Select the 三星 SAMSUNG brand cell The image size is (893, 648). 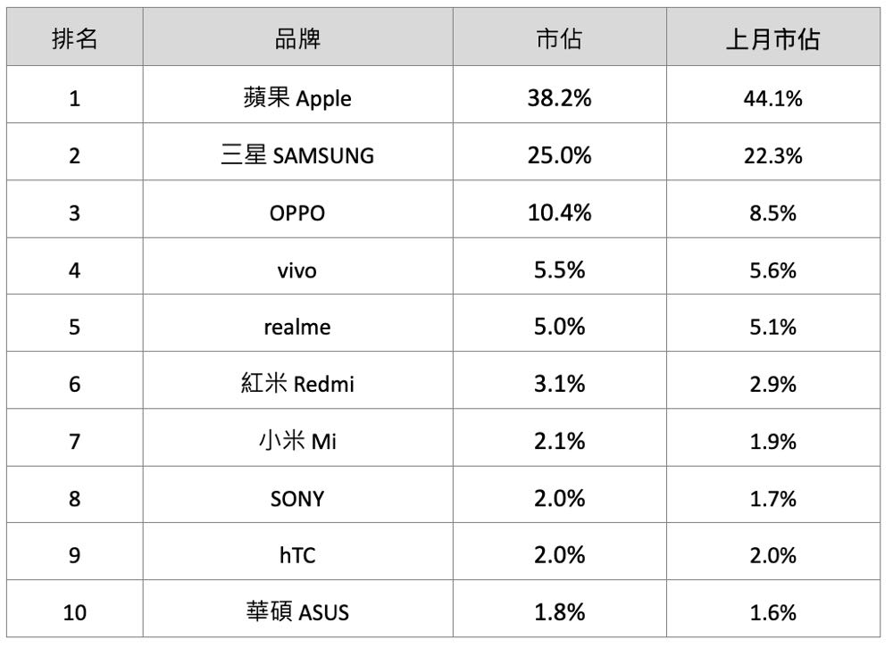coord(296,154)
